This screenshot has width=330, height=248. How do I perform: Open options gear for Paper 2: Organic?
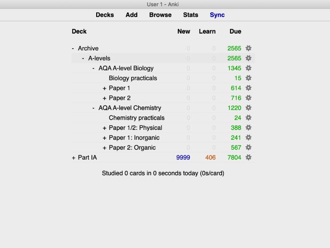(x=248, y=147)
